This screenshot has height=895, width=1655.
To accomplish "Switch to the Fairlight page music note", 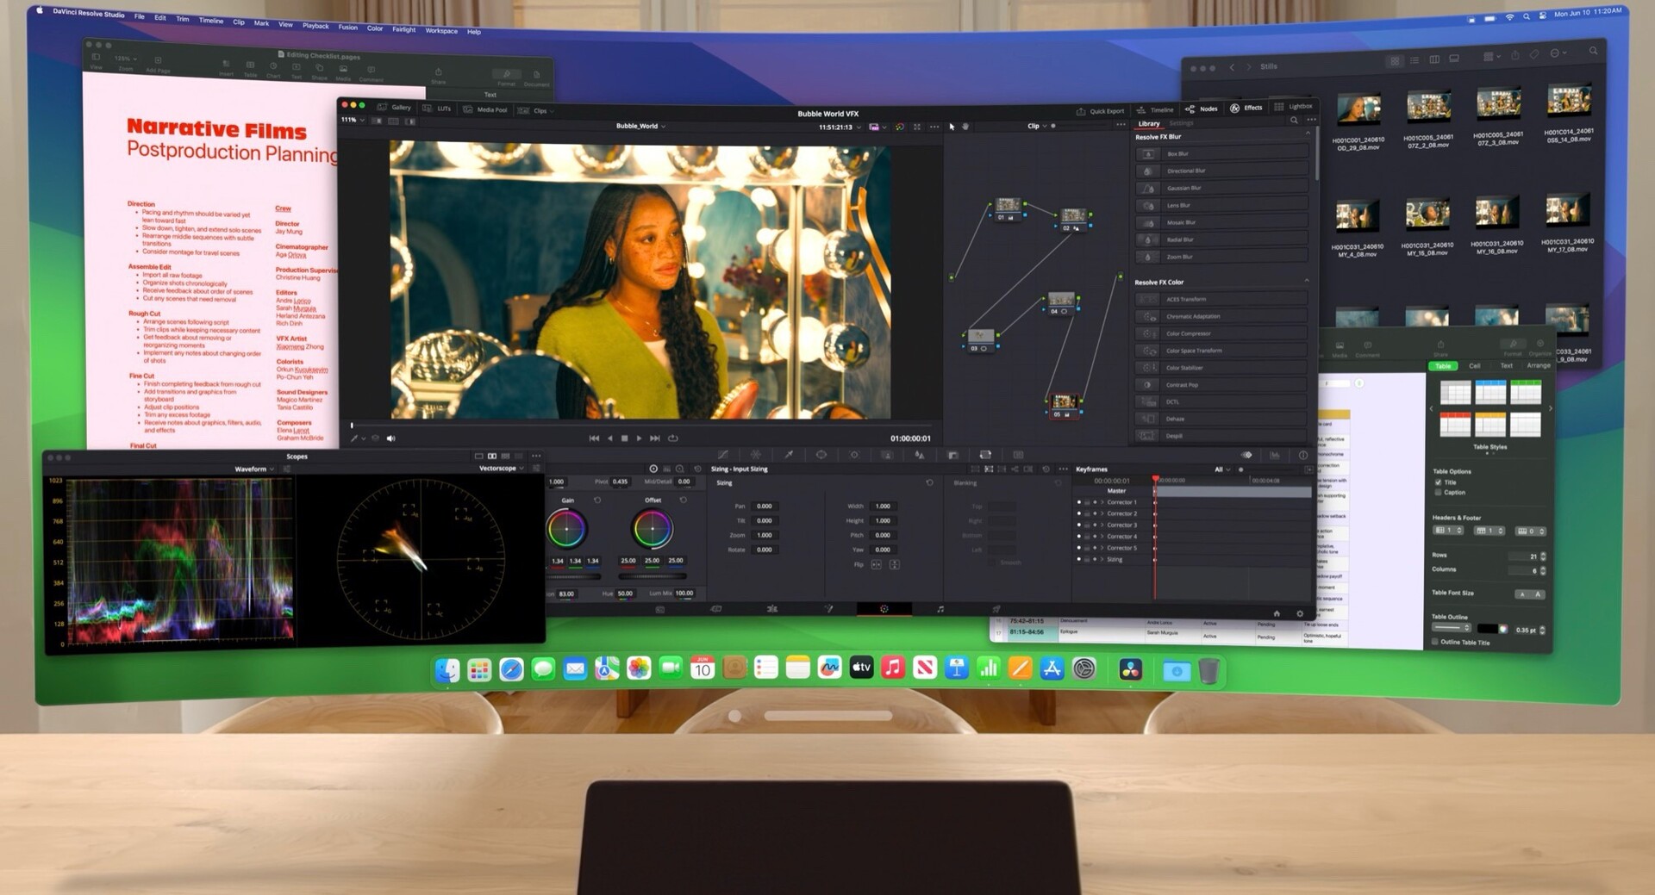I will (940, 609).
